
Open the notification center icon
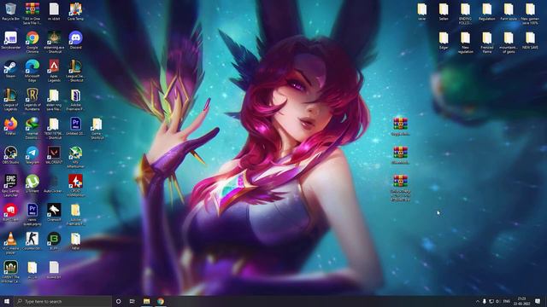point(538,301)
